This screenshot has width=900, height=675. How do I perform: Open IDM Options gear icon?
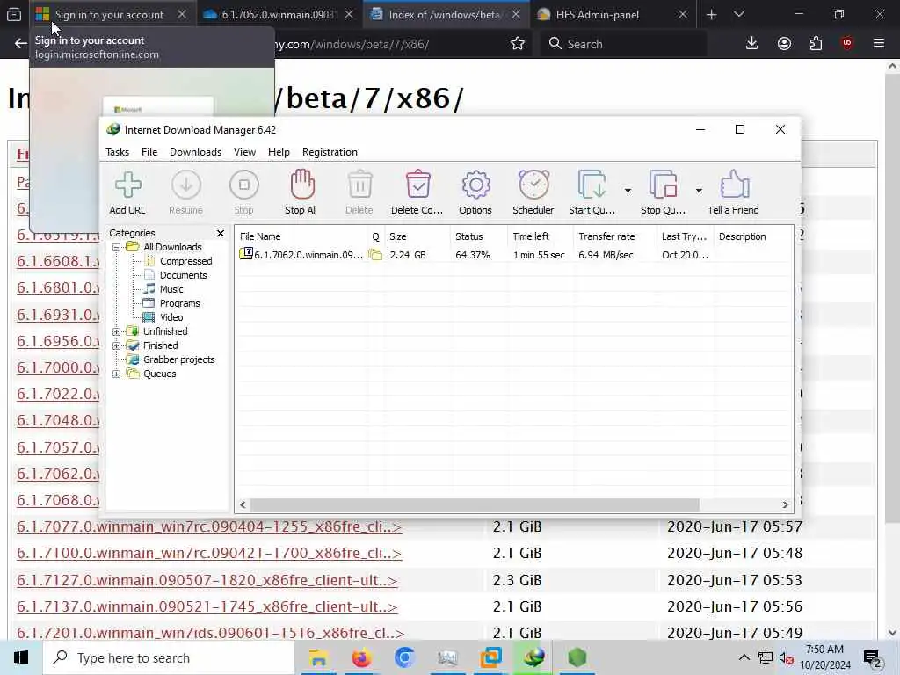[475, 192]
